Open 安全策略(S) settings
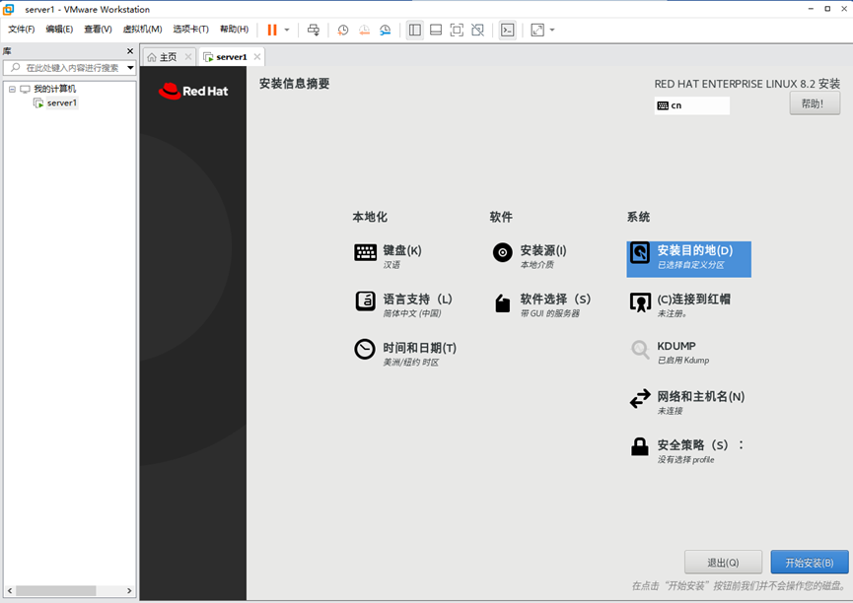This screenshot has height=603, width=853. pos(687,450)
